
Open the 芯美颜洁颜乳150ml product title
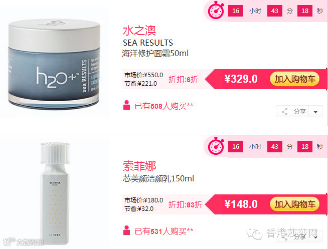click(x=158, y=178)
